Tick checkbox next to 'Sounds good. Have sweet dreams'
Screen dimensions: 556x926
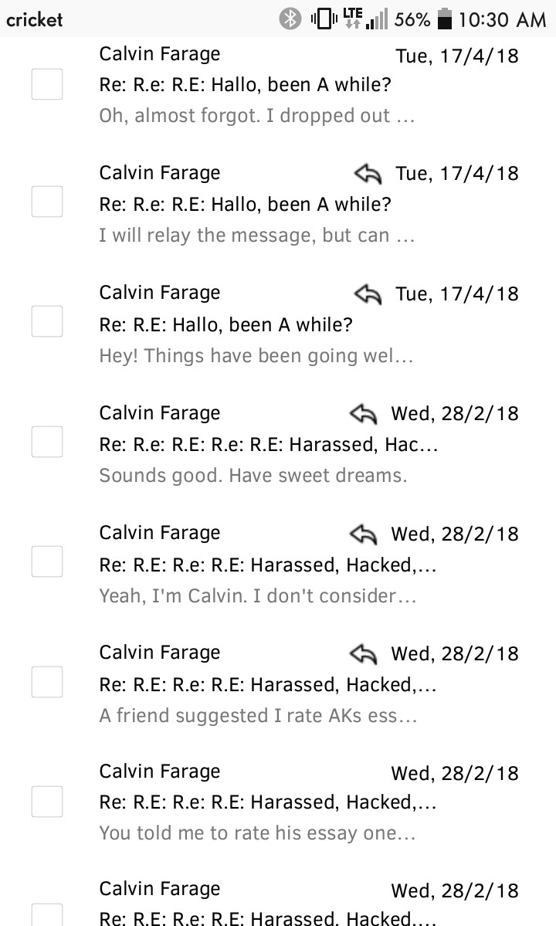[47, 442]
